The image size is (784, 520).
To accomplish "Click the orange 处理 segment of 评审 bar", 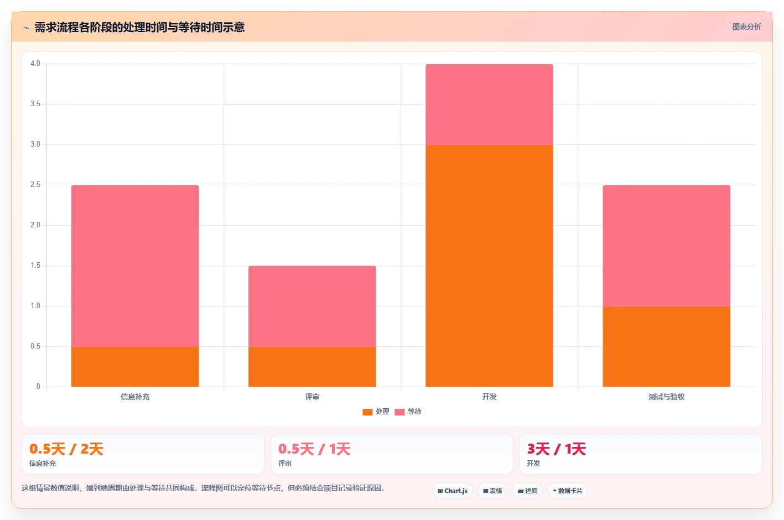I will (312, 367).
